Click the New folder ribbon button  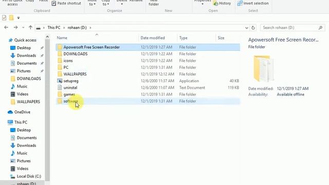click(x=154, y=3)
